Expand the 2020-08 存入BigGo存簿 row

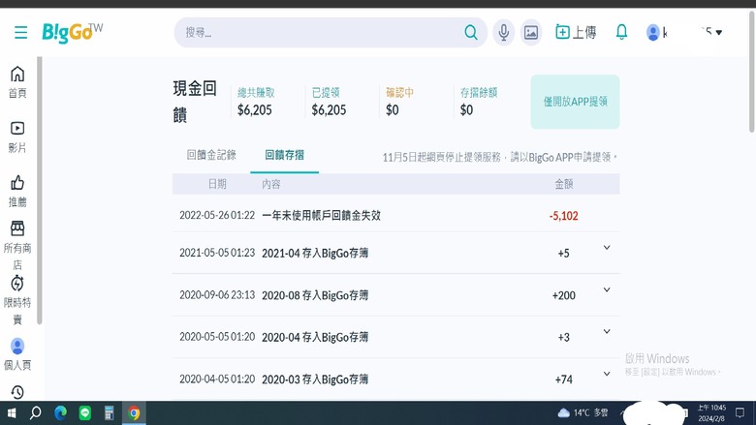(607, 289)
